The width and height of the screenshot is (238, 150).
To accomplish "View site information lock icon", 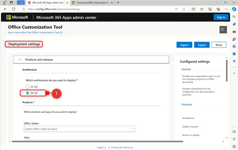I will [24, 9].
